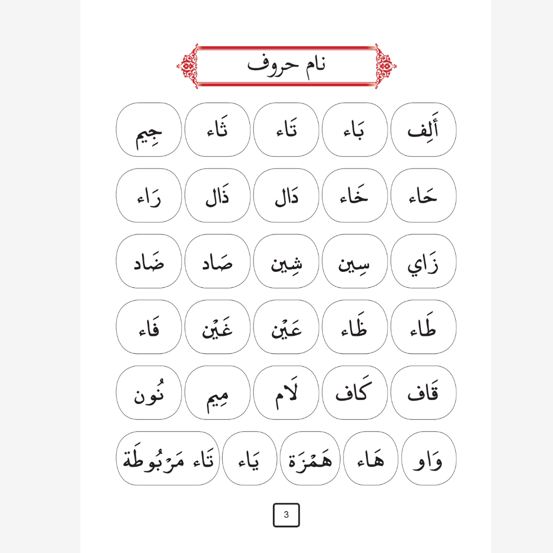553x553 pixels.
Task: Choose the ثَاء (Thaa) letter bubble
Action: click(218, 130)
